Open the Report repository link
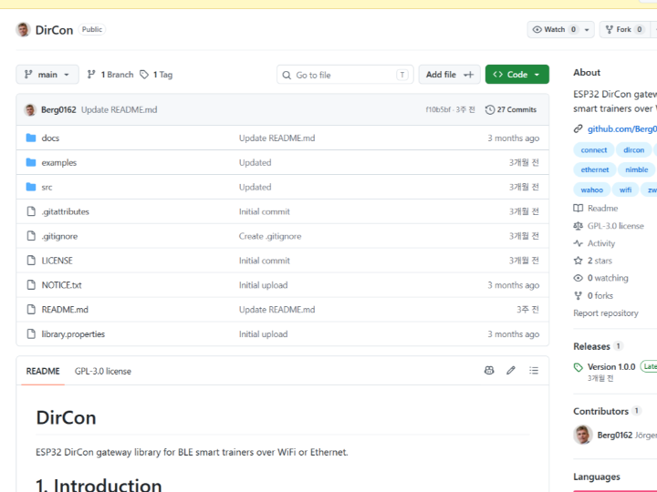Screen dimensions: 657x492 tap(606, 313)
